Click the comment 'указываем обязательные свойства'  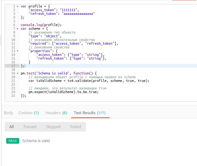[x=62, y=40]
